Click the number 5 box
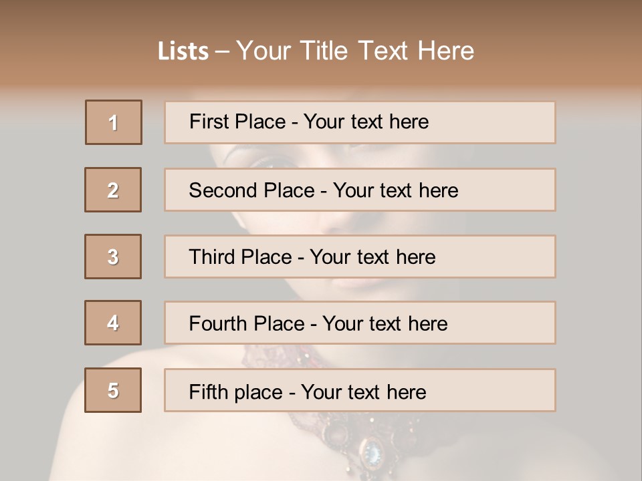 tap(113, 390)
